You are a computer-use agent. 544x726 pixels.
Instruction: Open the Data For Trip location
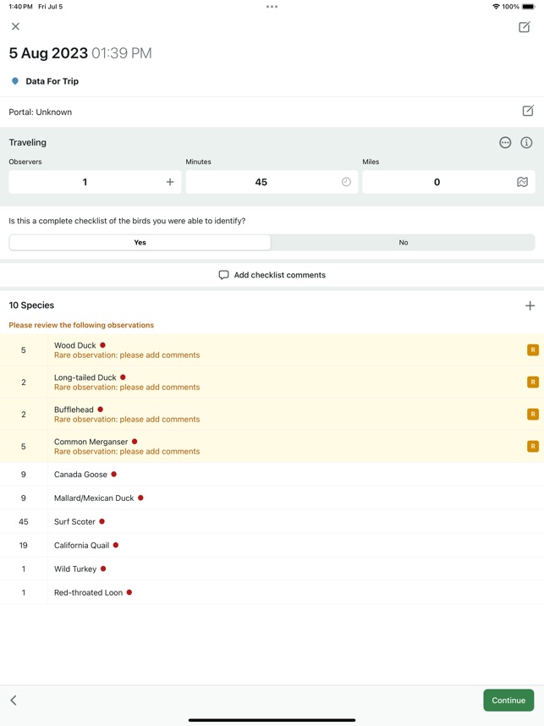52,81
